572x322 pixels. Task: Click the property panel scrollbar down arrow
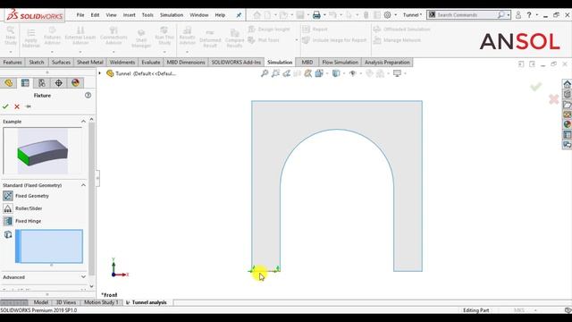91,286
